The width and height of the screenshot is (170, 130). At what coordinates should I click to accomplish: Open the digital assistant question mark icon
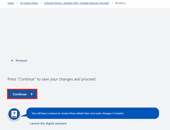click(14, 114)
